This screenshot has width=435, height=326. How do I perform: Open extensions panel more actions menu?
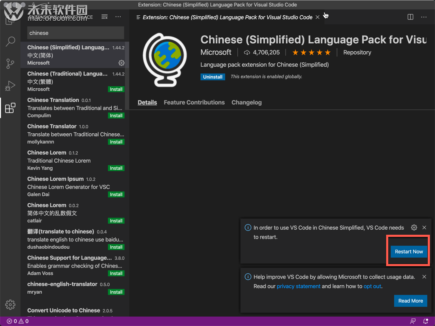[118, 17]
